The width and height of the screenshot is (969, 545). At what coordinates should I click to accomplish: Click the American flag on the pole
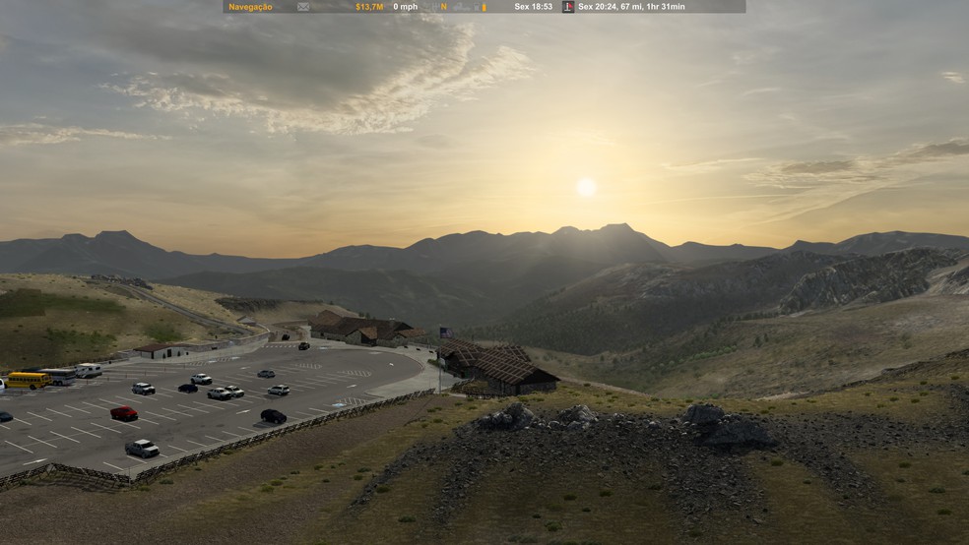click(x=446, y=332)
